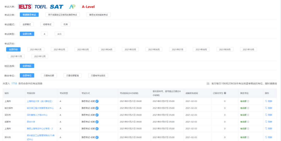The width and height of the screenshot is (281, 141).
Task: Select exam type A/G filter
Action: (59, 34)
